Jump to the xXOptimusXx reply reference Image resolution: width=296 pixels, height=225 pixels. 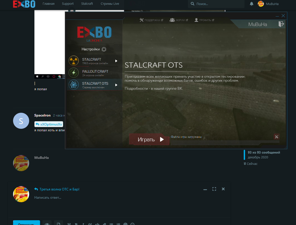click(49, 124)
